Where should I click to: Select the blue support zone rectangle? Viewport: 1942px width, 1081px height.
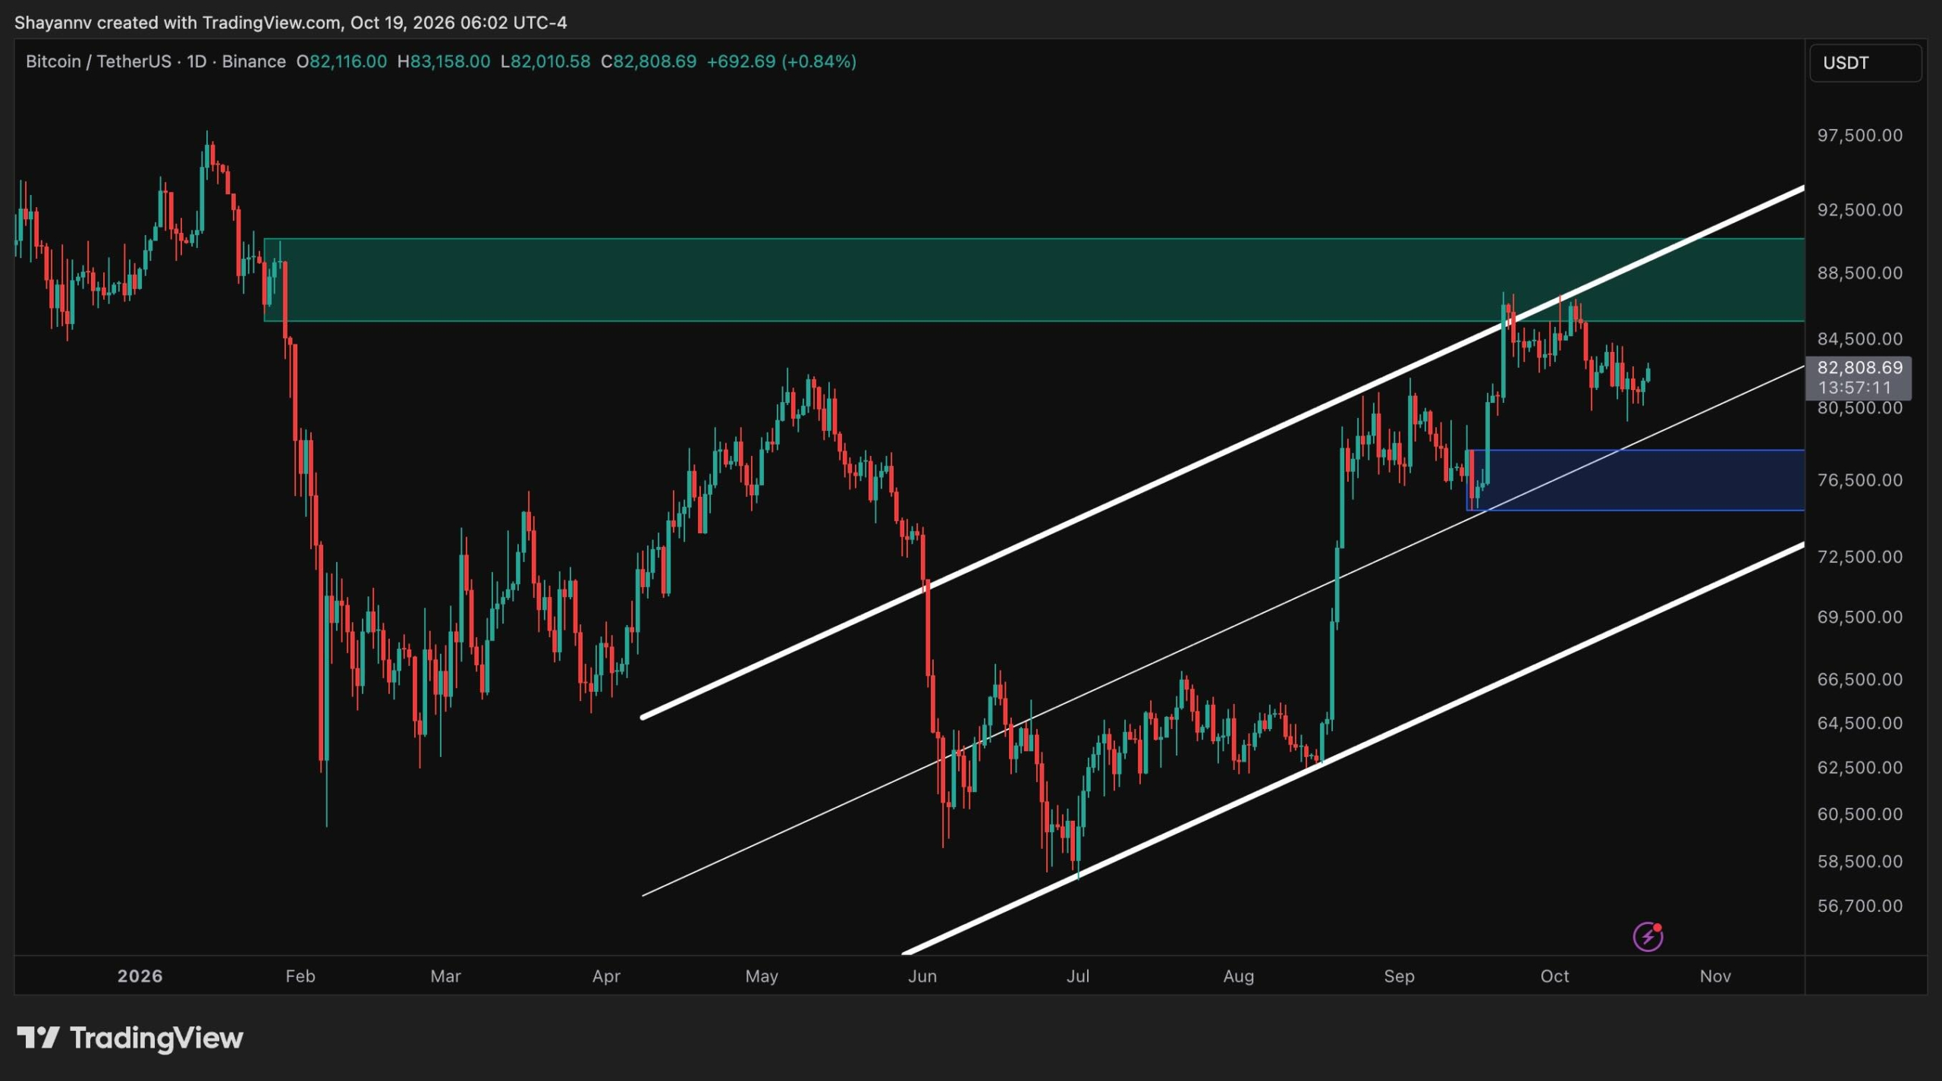[x=1636, y=480]
